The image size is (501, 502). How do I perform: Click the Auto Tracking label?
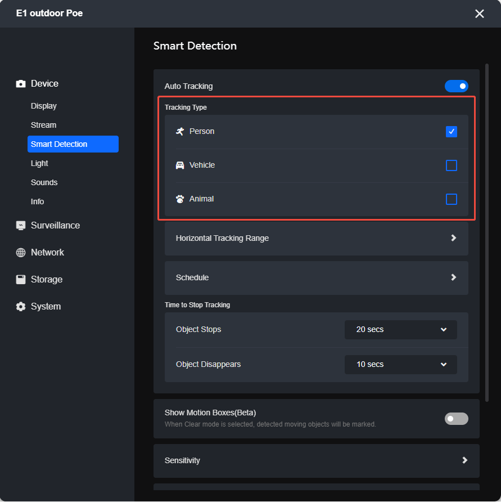(188, 86)
